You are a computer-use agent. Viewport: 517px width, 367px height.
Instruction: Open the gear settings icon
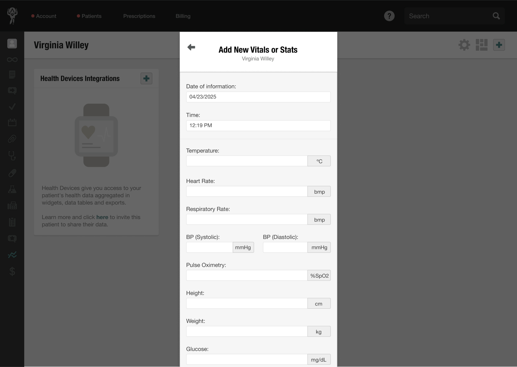(464, 45)
